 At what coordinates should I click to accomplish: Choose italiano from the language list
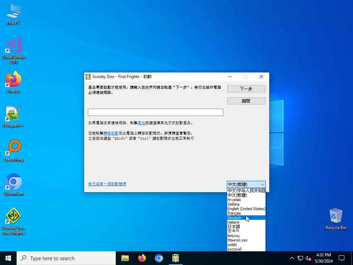[246, 222]
